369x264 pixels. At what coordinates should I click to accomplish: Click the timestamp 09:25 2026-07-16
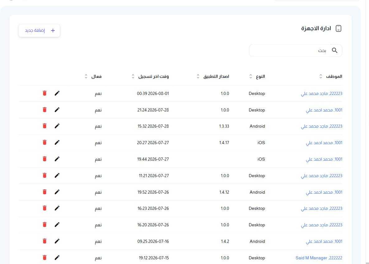[153, 241]
